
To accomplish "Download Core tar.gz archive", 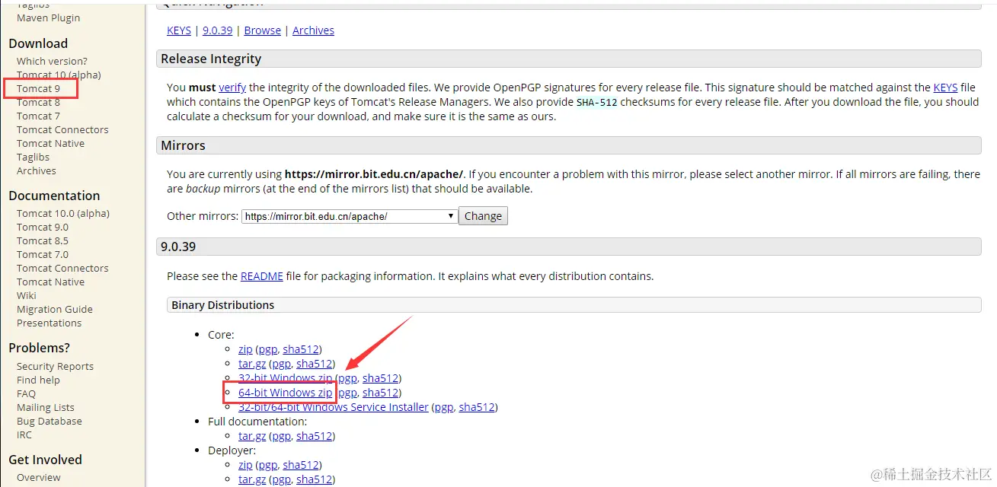I will tap(252, 364).
